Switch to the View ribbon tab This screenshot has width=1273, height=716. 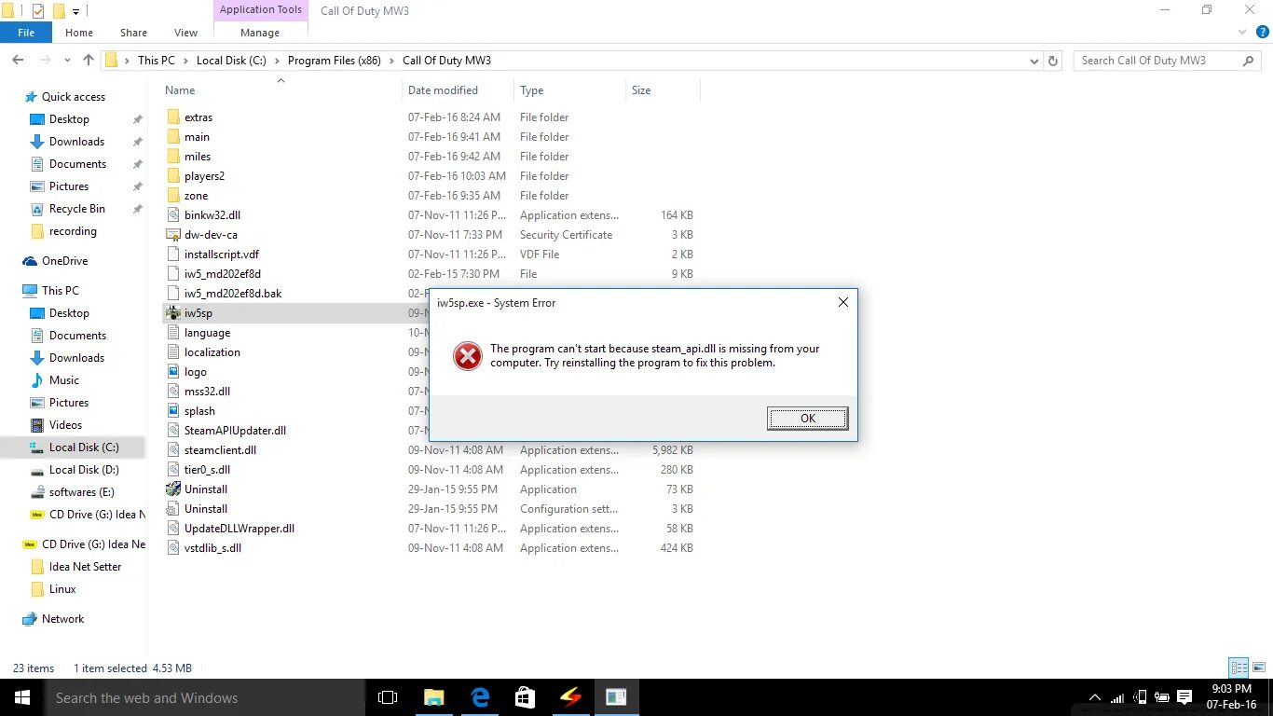(185, 33)
